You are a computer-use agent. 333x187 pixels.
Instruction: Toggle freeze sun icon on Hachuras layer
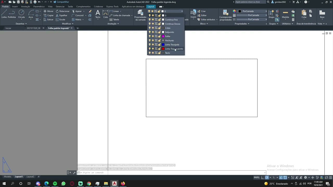153,40
